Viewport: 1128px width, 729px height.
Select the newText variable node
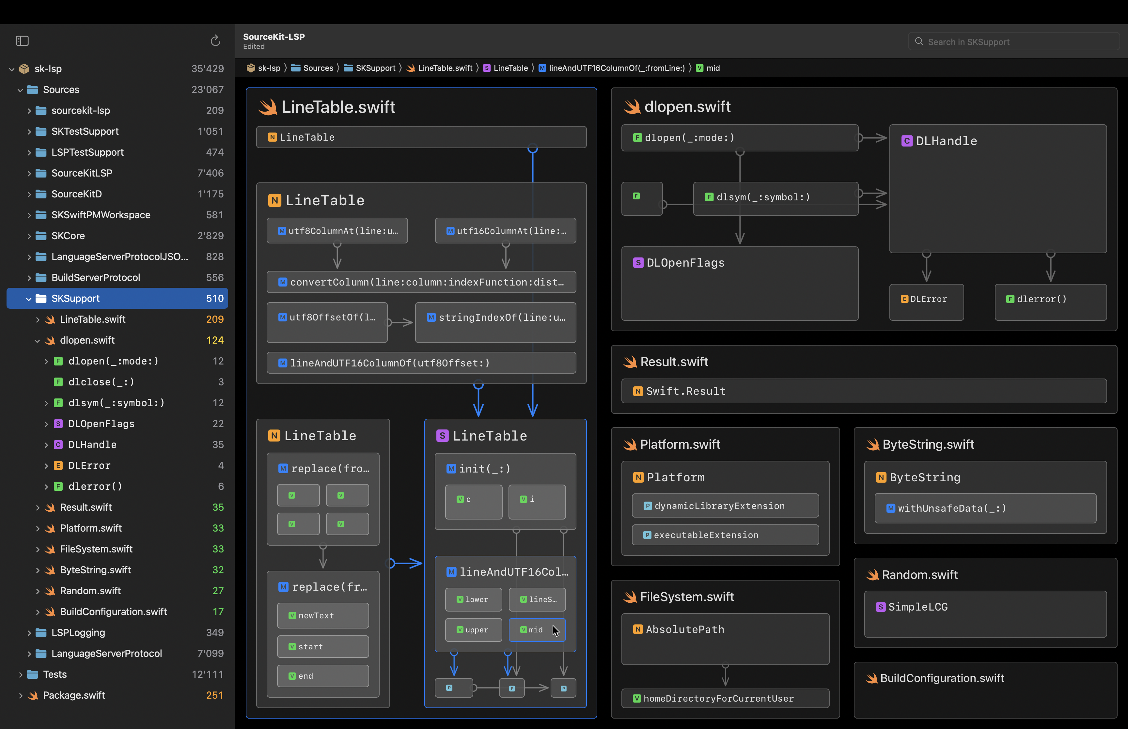[x=323, y=615]
